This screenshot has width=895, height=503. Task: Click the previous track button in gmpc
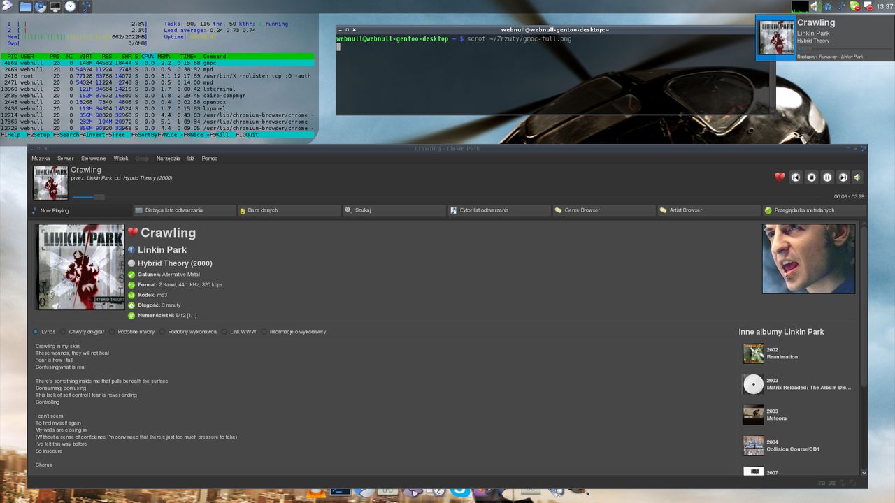pyautogui.click(x=796, y=177)
